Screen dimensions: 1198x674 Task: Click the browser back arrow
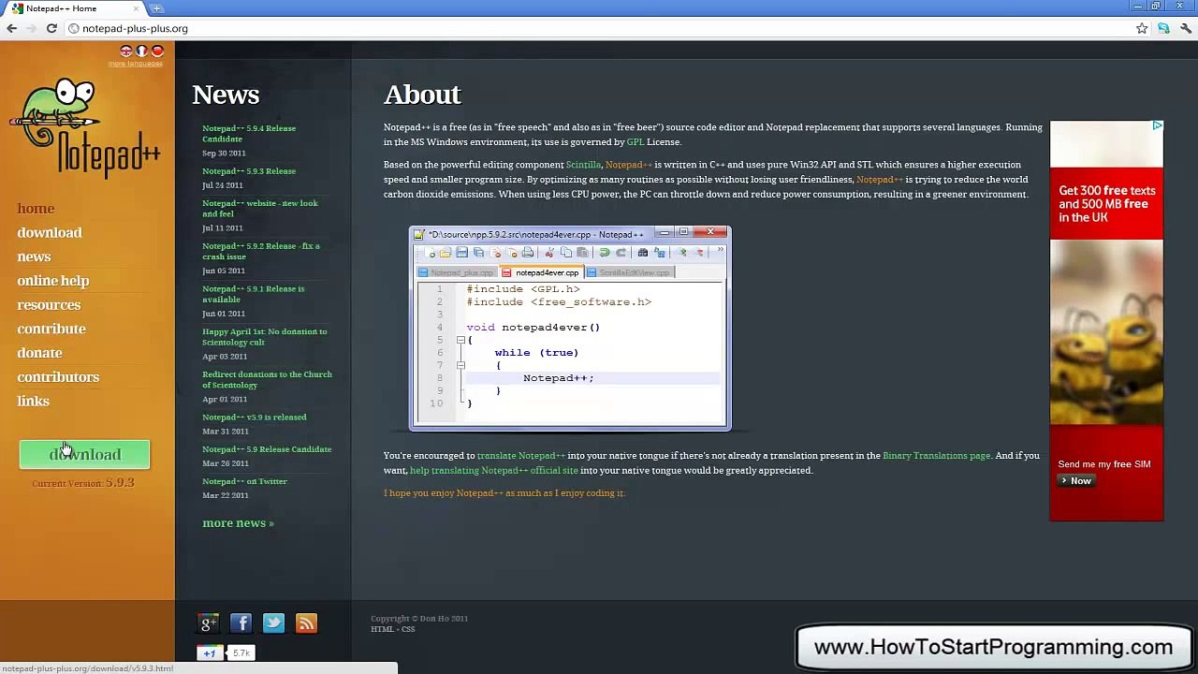tap(11, 28)
